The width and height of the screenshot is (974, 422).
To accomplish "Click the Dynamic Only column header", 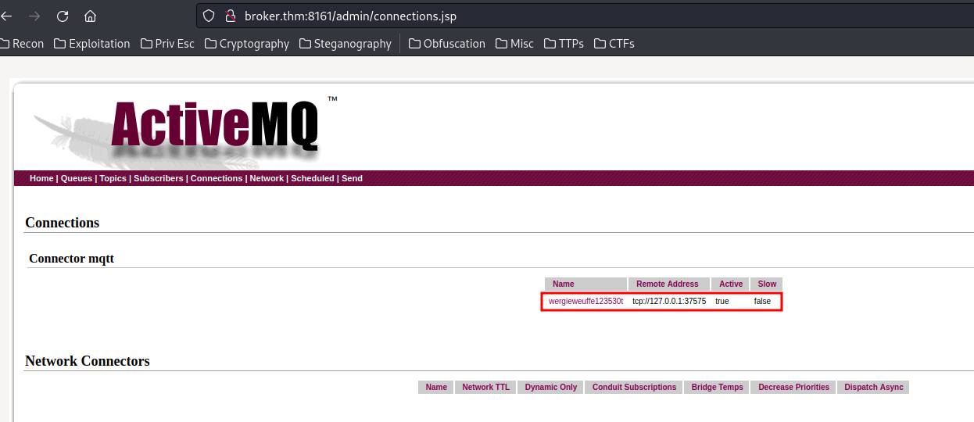I will click(x=551, y=387).
